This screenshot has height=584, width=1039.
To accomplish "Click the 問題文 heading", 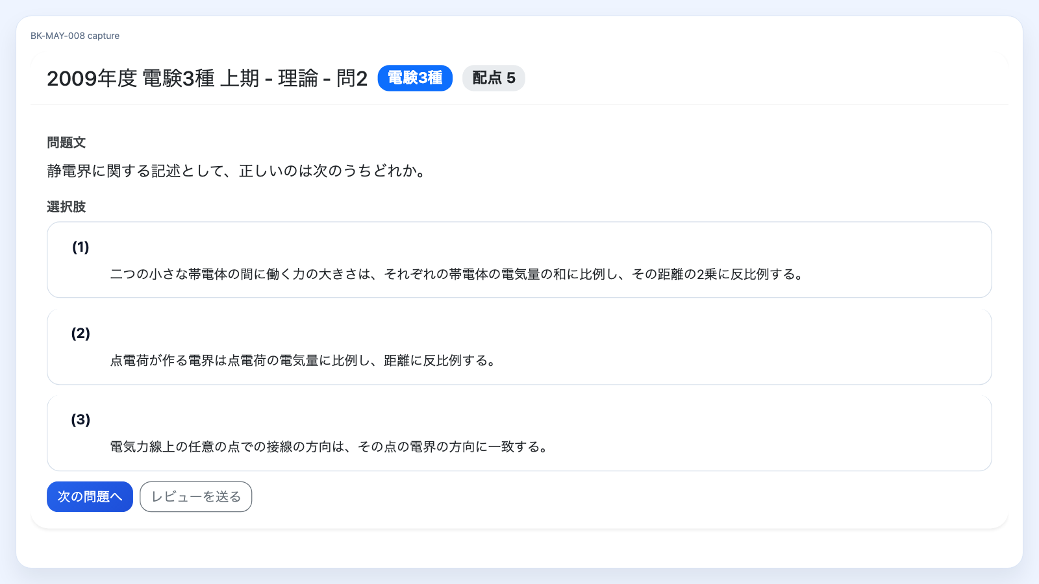I will click(x=66, y=143).
